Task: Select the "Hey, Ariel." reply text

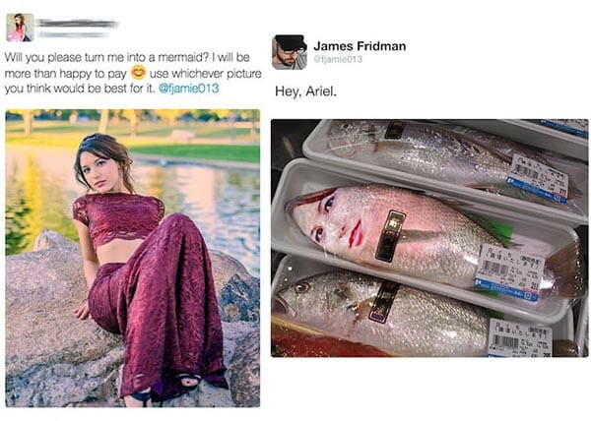Action: pos(306,91)
